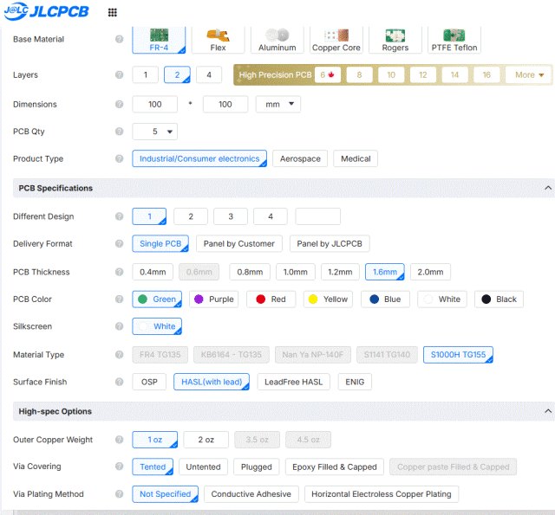555x515 pixels.
Task: Choose 0.8mm PCB thickness
Action: [x=250, y=272]
